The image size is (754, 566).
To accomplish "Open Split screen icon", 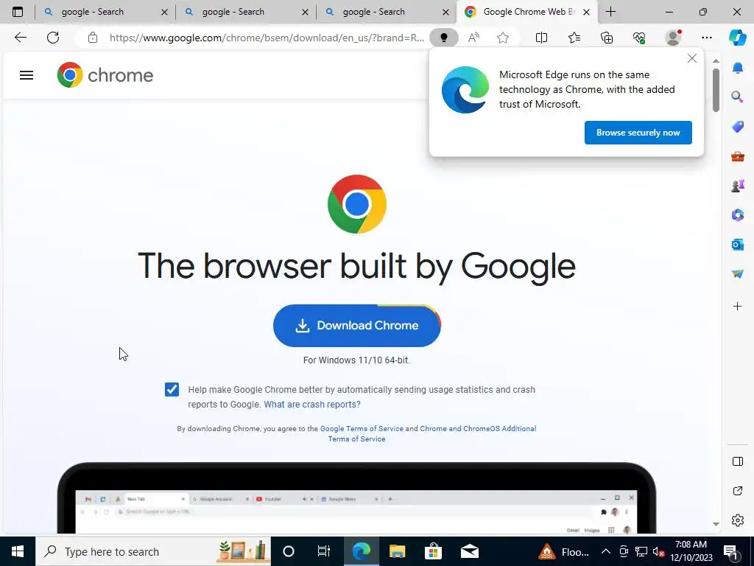I will (541, 38).
